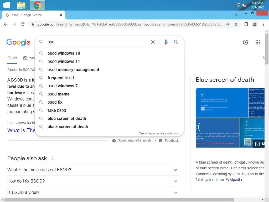Expand How do I fix BSOD?

click(x=93, y=181)
